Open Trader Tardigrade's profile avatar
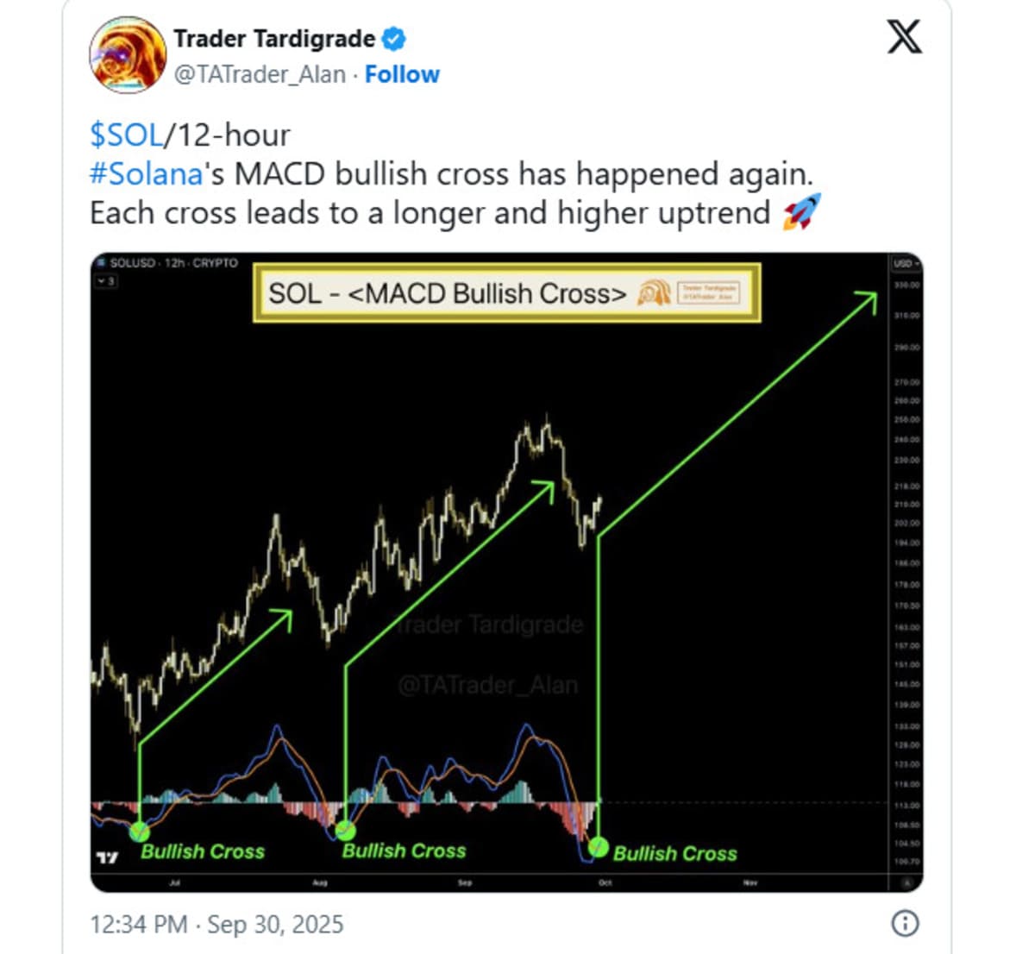 coord(128,53)
